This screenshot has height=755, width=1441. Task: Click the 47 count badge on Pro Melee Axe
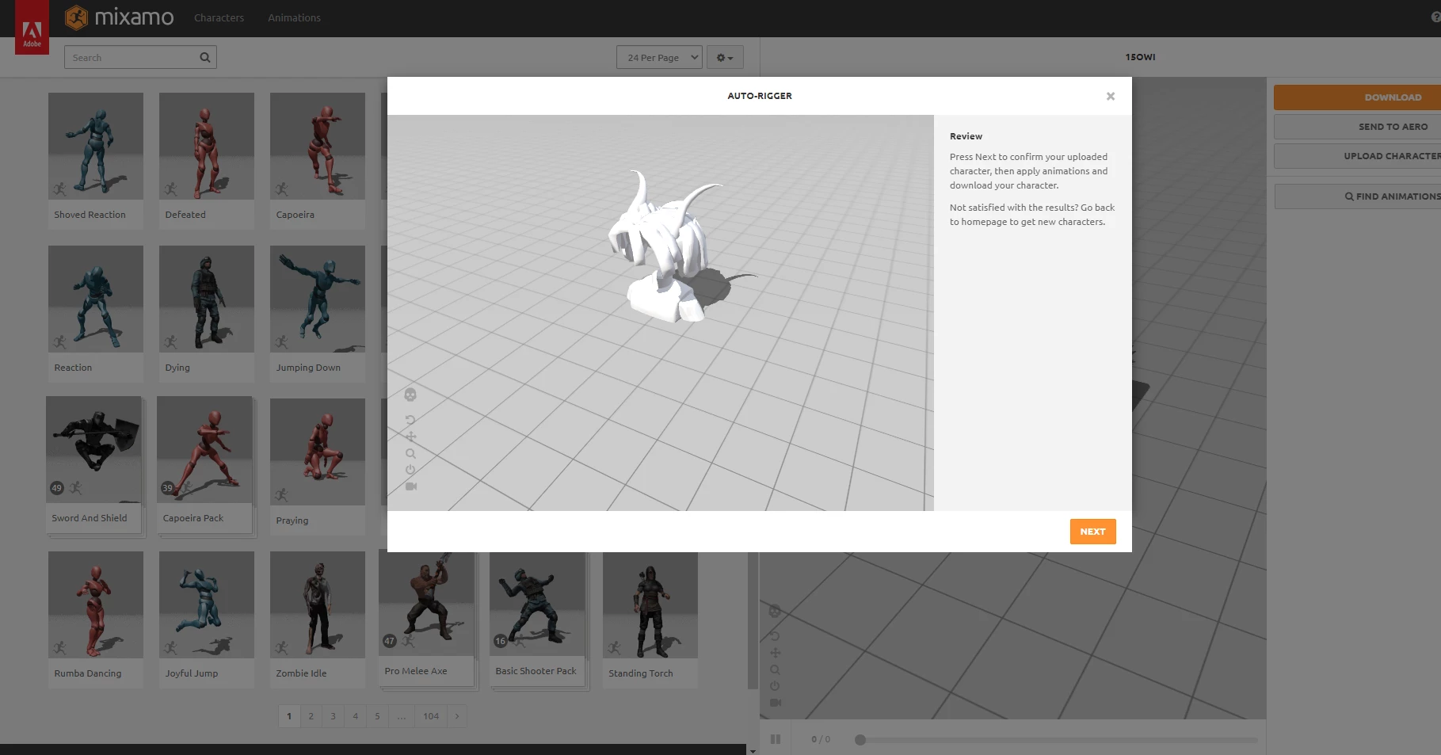(x=389, y=641)
